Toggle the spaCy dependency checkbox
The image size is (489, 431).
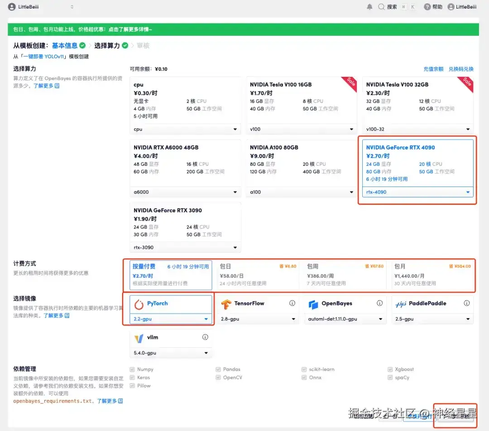[390, 378]
